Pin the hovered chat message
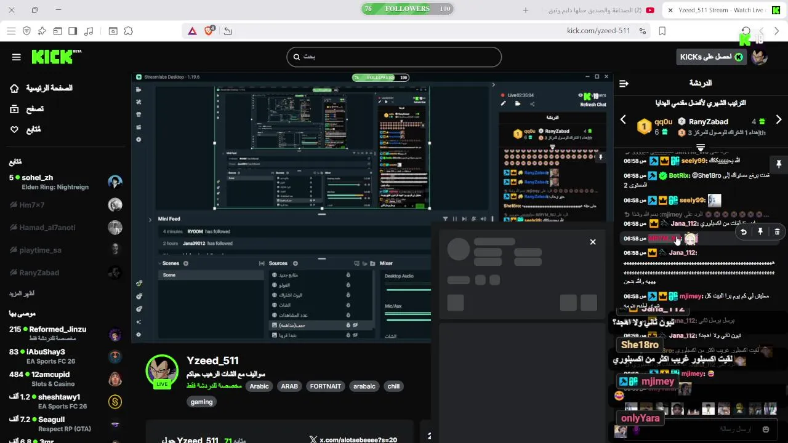This screenshot has width=788, height=443. pos(760,232)
